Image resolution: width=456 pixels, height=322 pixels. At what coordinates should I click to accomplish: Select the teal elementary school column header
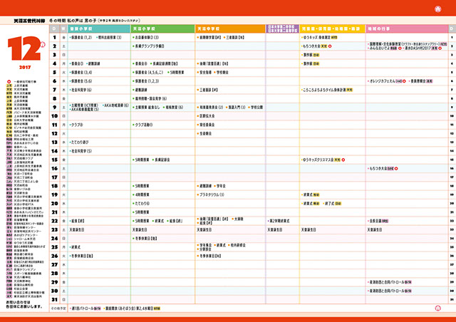[x=99, y=28]
